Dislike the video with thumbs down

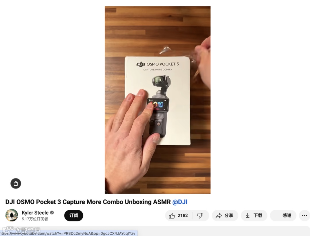tap(200, 215)
